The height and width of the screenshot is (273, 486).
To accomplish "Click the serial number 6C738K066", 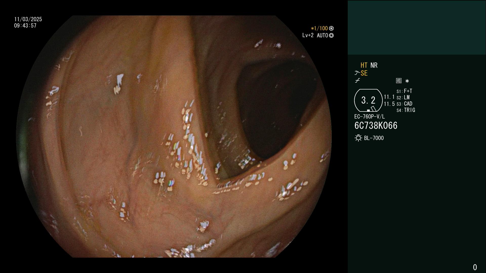I will tap(376, 126).
